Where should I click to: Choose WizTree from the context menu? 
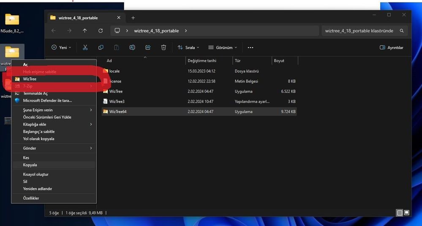point(54,79)
